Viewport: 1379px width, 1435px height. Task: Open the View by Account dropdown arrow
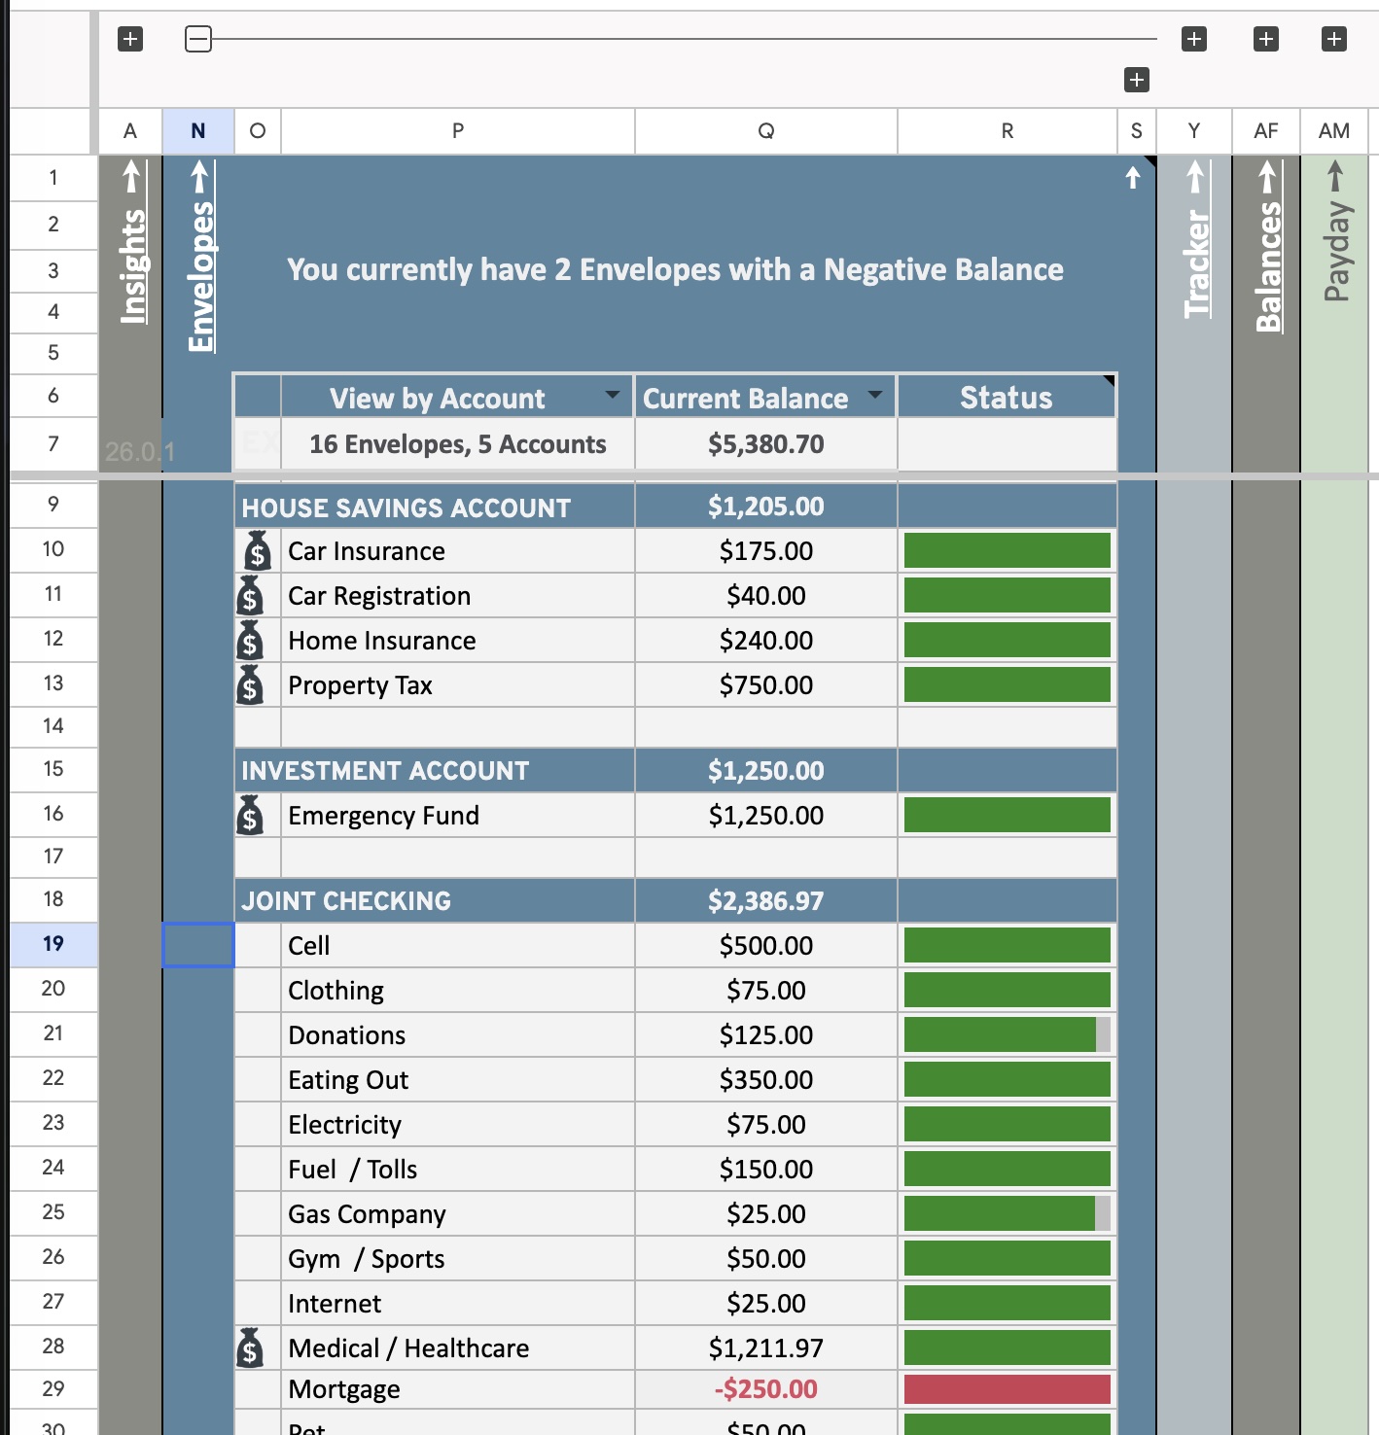pyautogui.click(x=613, y=395)
